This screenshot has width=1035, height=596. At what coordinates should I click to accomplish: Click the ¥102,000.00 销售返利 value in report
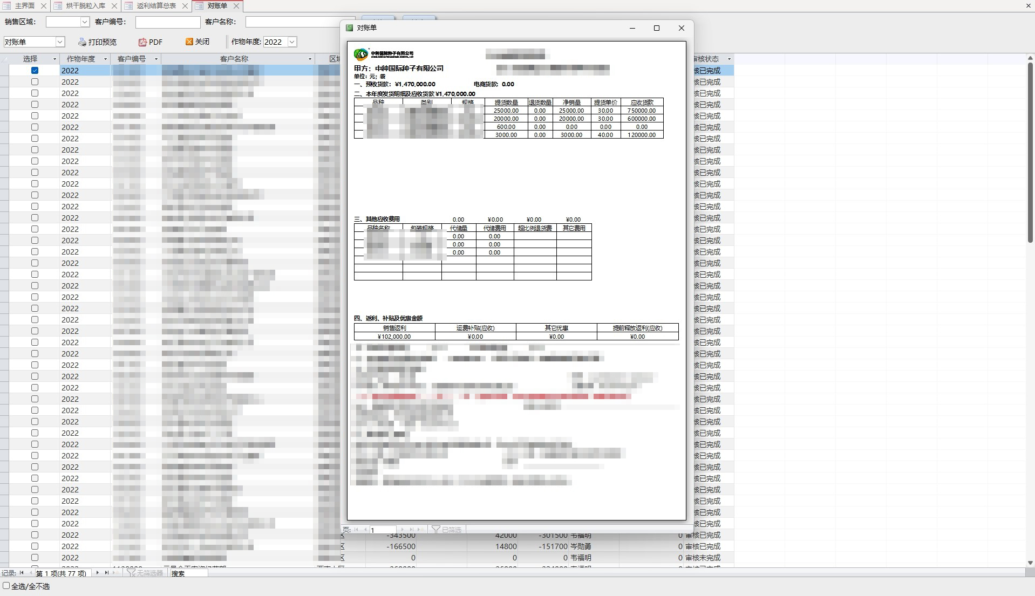click(x=394, y=337)
